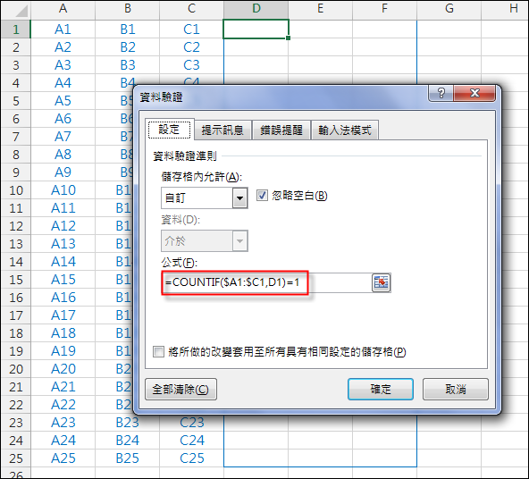Select row 25 header
The image size is (529, 479).
pyautogui.click(x=16, y=458)
